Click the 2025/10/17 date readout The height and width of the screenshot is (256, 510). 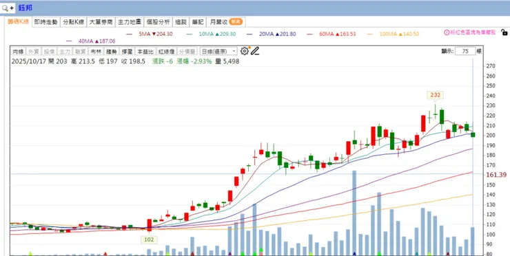(x=29, y=61)
